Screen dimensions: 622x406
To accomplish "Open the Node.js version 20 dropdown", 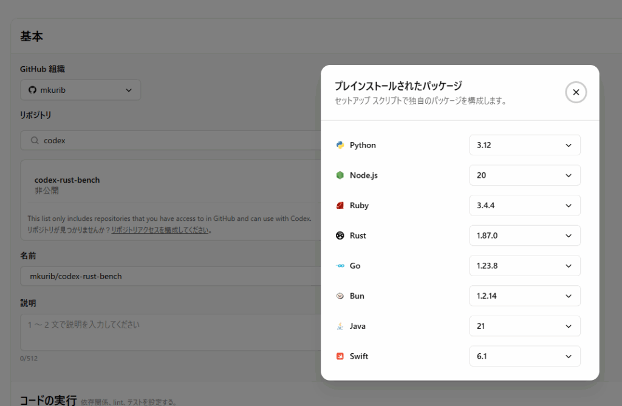I will pyautogui.click(x=525, y=175).
